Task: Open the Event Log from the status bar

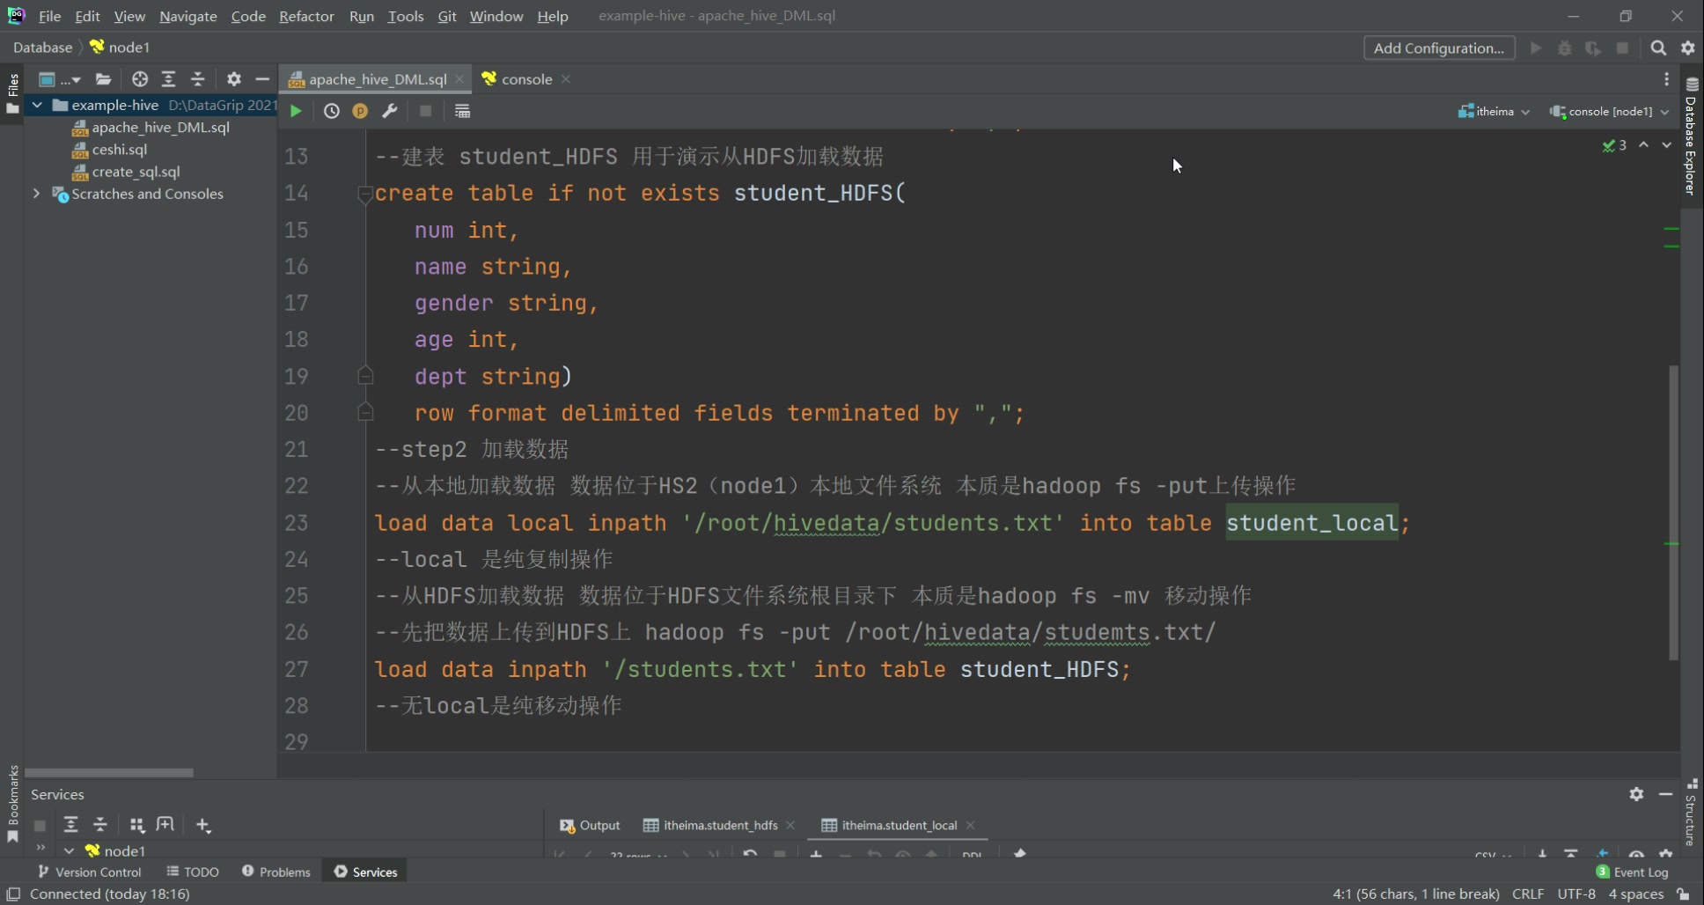Action: tap(1632, 872)
